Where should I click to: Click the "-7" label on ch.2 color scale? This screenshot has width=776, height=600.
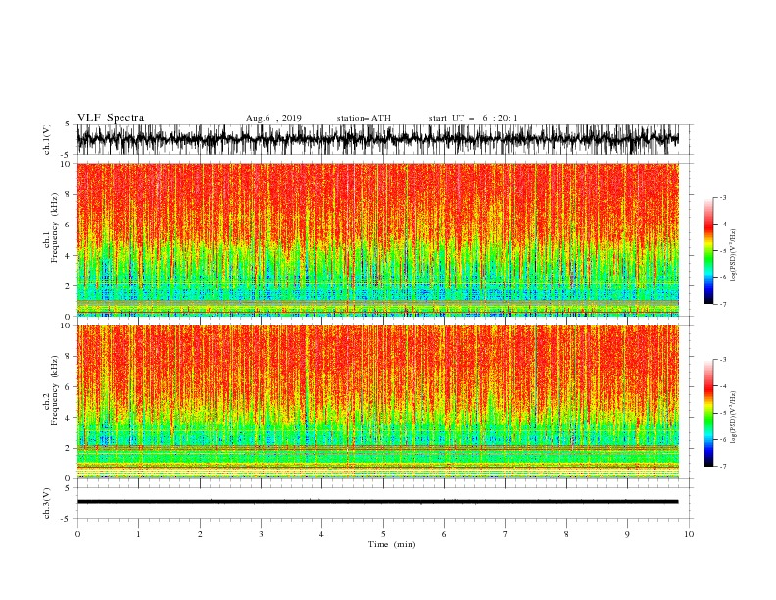[722, 466]
